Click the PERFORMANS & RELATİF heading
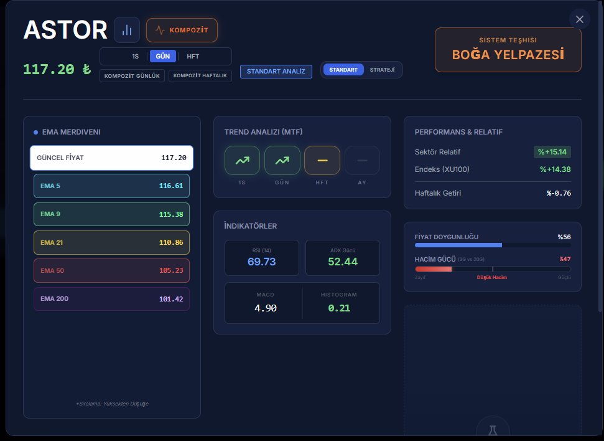604x441 pixels. click(x=458, y=132)
